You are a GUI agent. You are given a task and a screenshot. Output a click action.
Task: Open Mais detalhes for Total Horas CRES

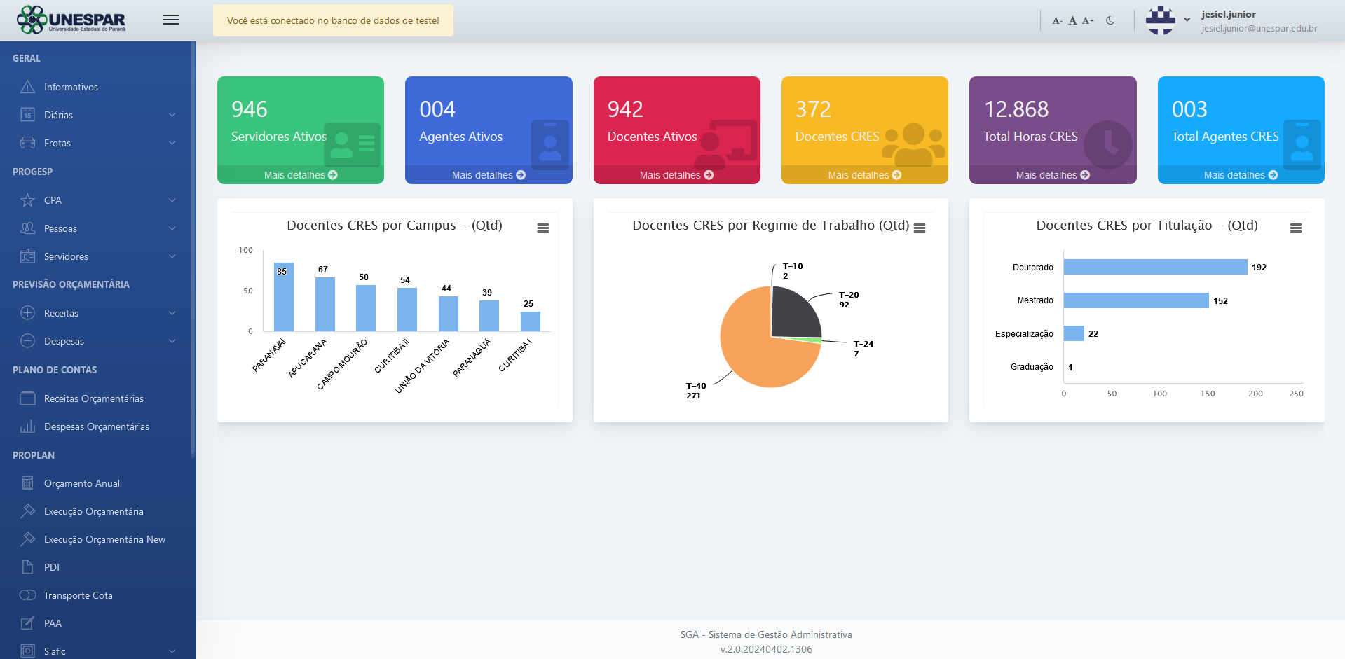point(1053,175)
